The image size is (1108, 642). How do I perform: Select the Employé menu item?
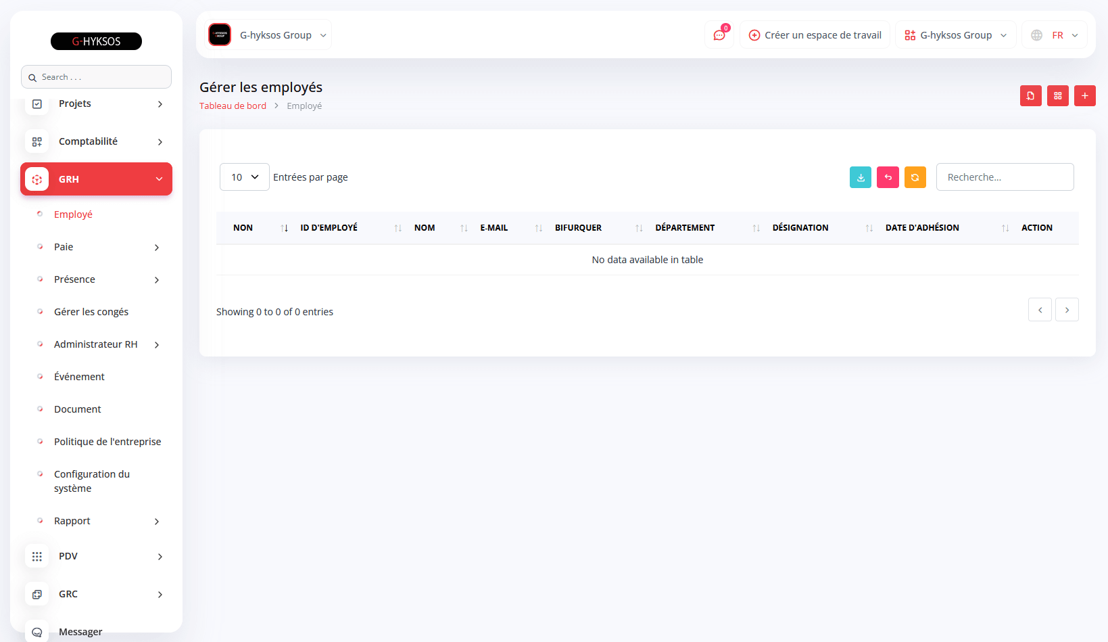pyautogui.click(x=73, y=214)
